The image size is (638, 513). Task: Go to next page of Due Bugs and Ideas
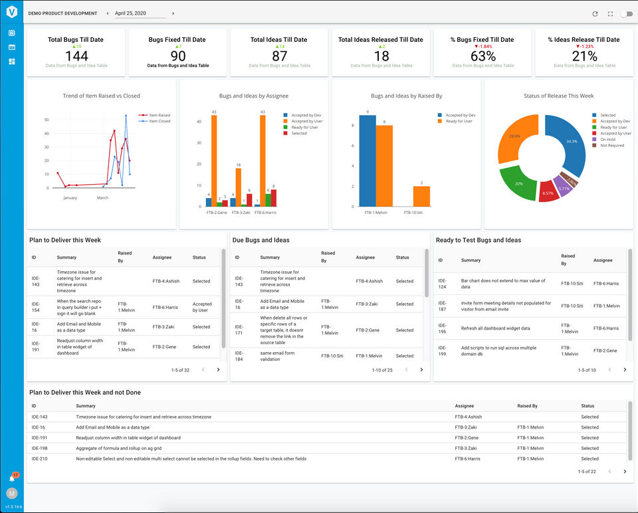[x=421, y=370]
